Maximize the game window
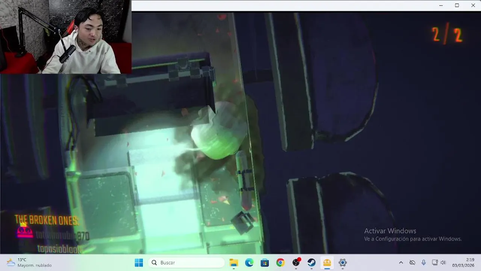Viewport: 481px width, 271px height. (x=457, y=5)
